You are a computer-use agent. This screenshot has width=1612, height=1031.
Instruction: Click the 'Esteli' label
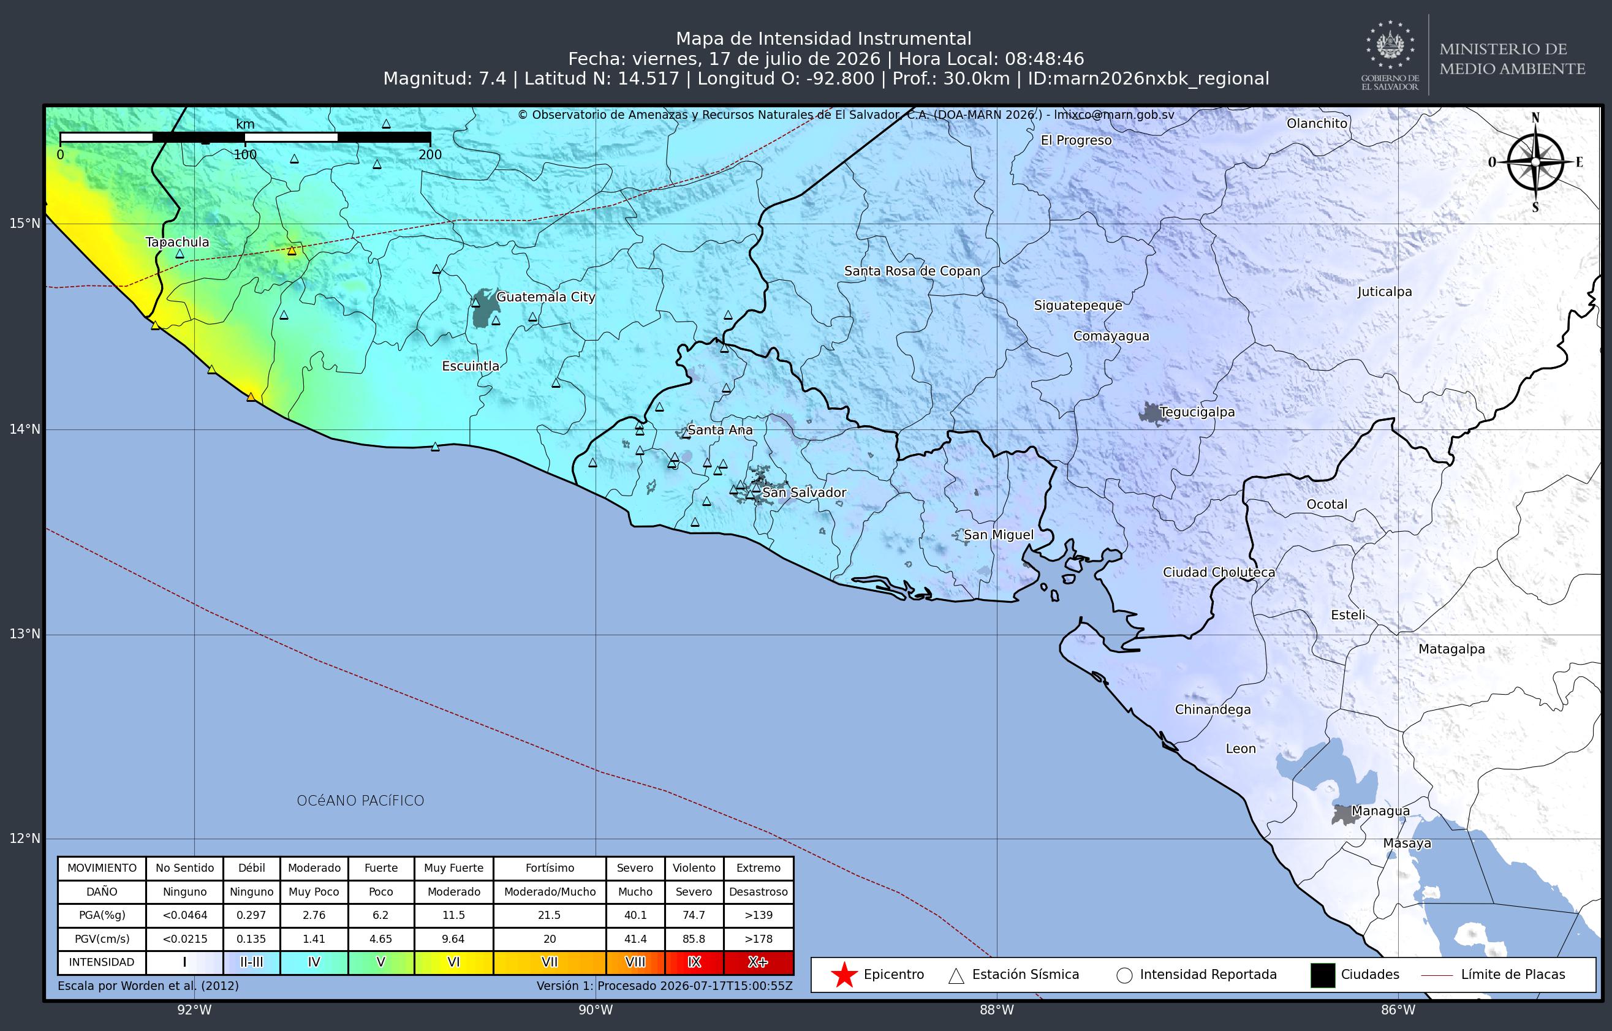(x=1347, y=615)
